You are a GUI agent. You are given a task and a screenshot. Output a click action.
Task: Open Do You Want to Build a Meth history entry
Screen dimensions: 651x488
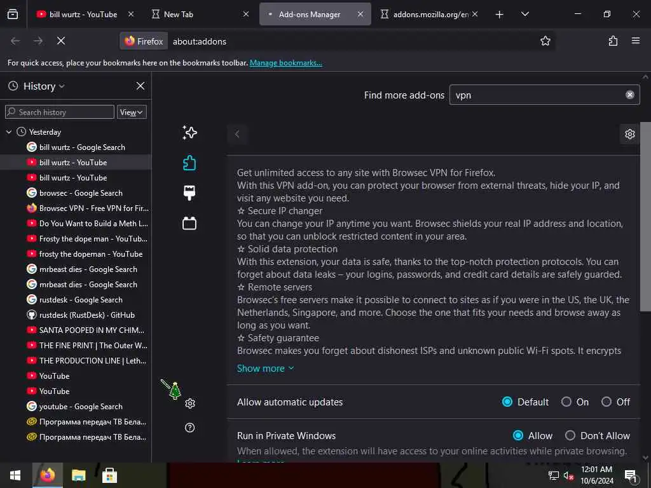click(76, 223)
